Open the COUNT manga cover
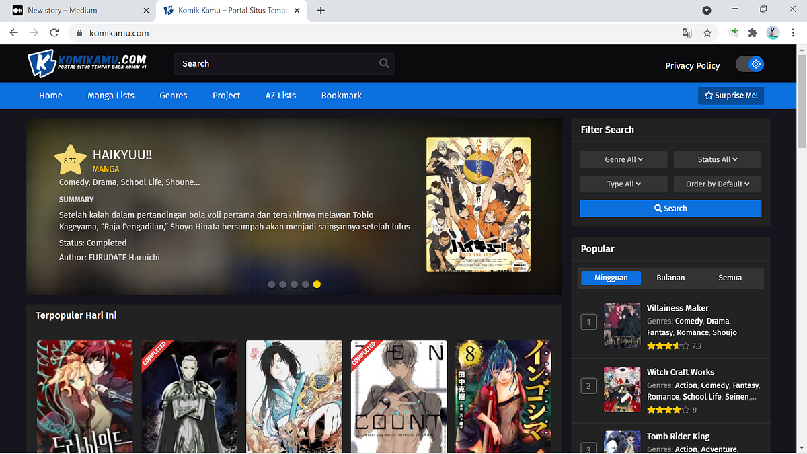The image size is (807, 454). coord(399,397)
